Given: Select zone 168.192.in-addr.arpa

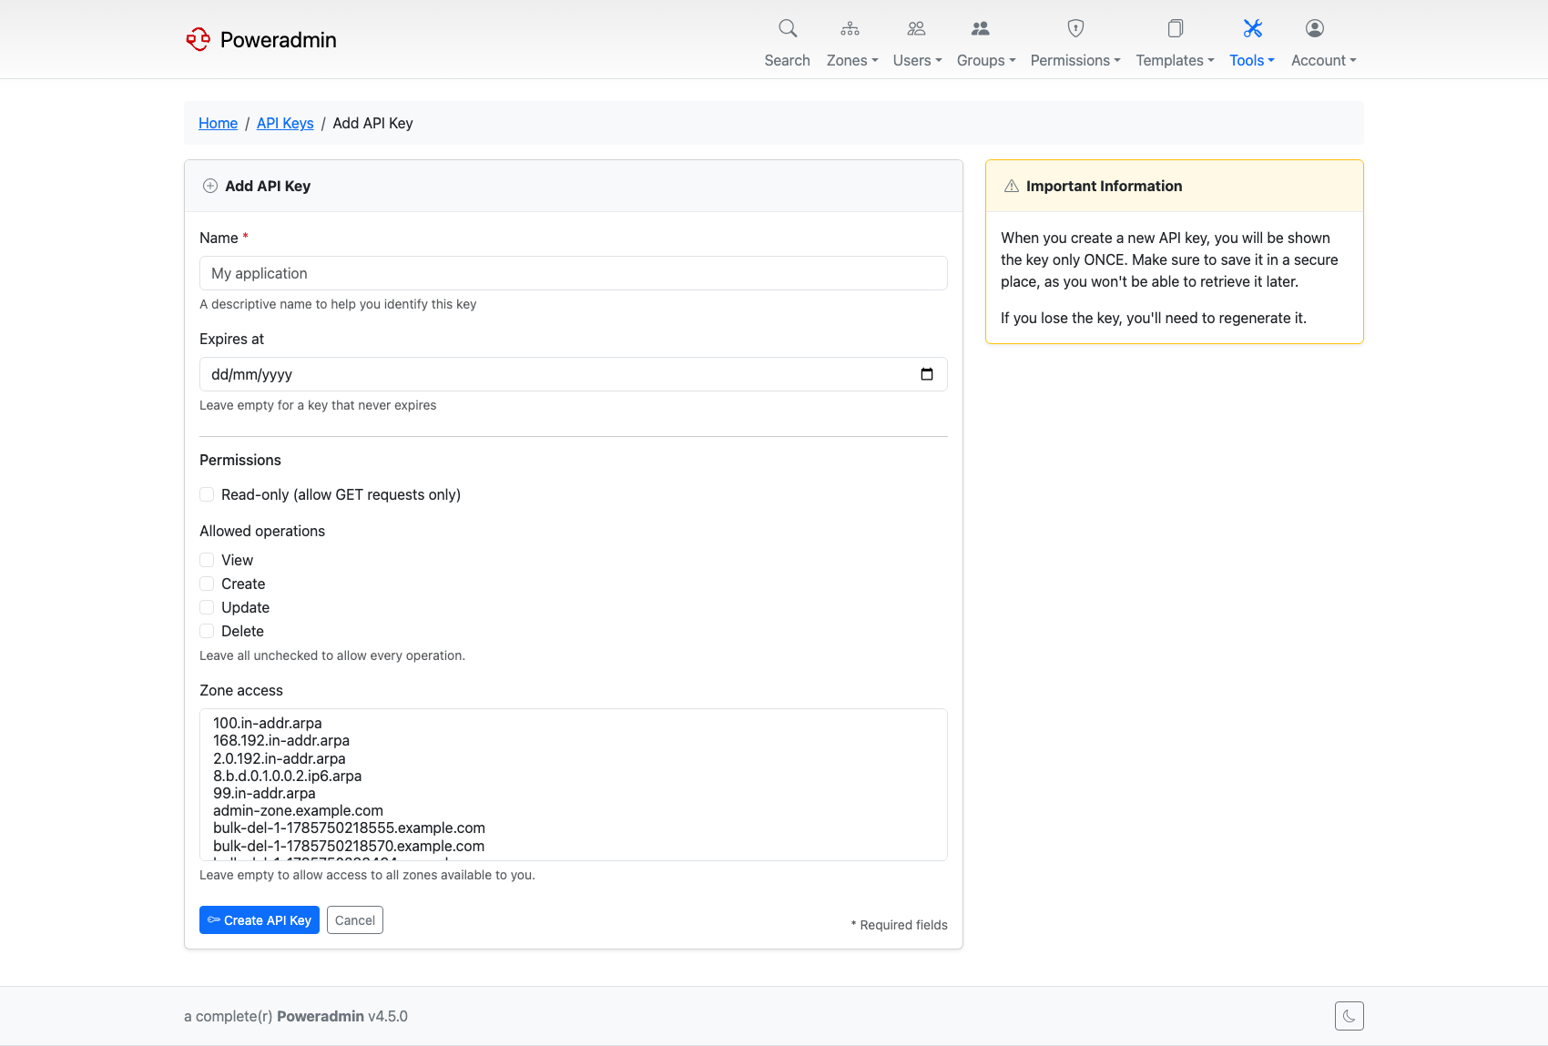Looking at the screenshot, I should click(574, 741).
